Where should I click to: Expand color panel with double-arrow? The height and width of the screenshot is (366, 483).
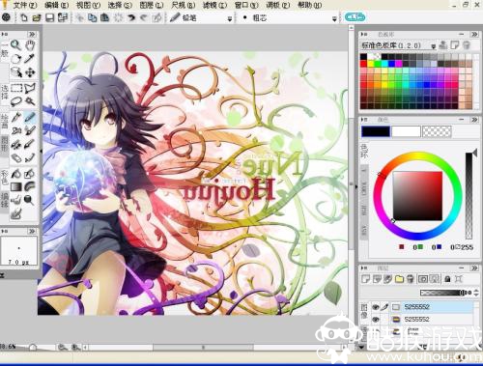(x=474, y=120)
